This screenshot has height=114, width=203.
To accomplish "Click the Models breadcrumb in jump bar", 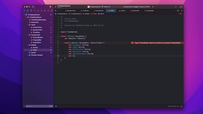I will coord(86,14).
